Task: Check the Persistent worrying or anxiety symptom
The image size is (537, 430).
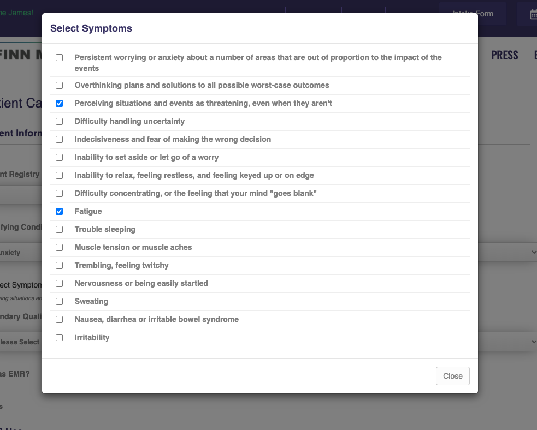Action: click(x=60, y=57)
